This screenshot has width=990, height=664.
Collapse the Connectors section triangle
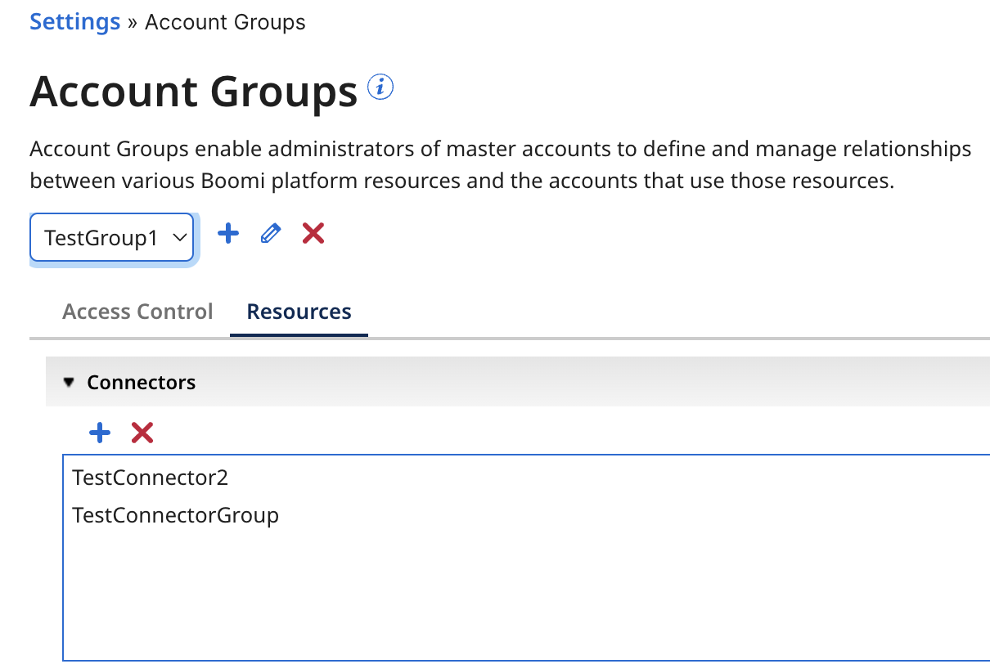[x=69, y=380]
